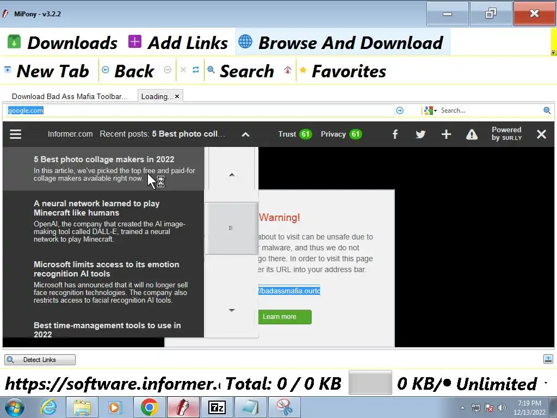Open Windows Explorer folder in taskbar
The height and width of the screenshot is (418, 557).
(82, 407)
